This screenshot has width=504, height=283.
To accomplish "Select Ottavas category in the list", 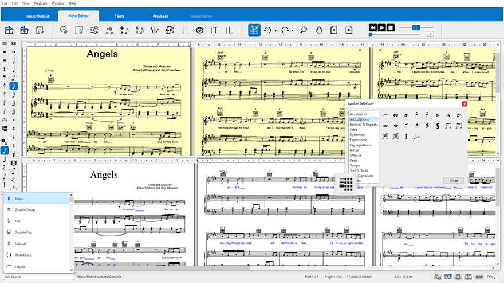I will tap(355, 156).
